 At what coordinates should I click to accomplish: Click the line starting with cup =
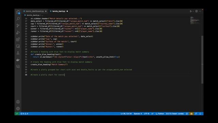[x=77, y=24]
